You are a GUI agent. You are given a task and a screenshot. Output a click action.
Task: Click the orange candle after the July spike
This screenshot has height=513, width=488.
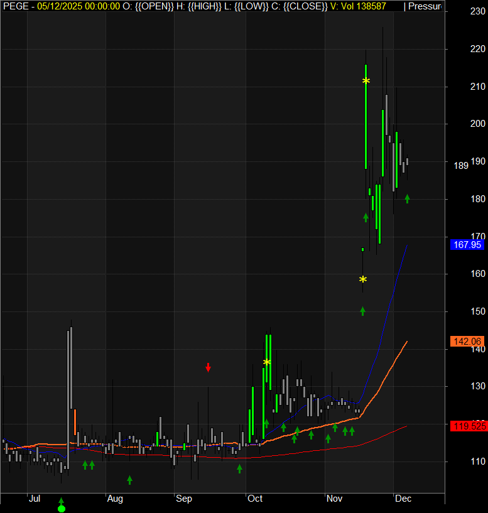(75, 422)
